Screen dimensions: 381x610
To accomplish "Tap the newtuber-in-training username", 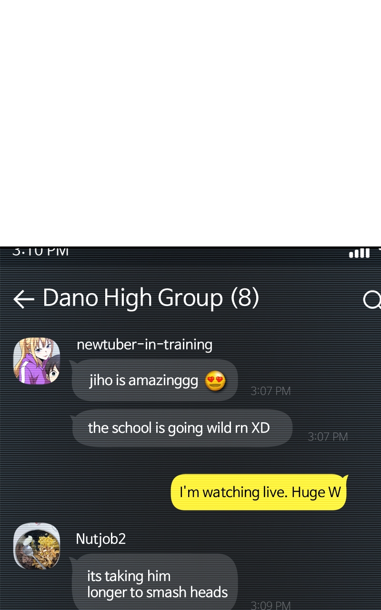I will coord(144,344).
